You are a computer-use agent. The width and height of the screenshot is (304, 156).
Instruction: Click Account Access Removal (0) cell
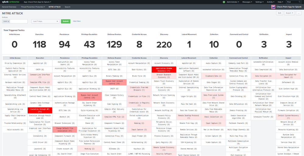point(289,63)
